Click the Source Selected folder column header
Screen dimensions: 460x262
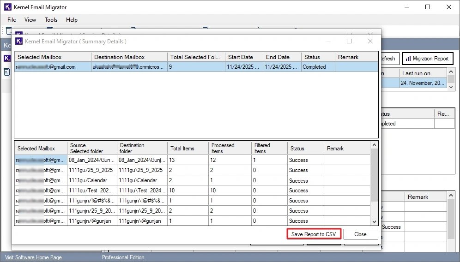point(92,148)
